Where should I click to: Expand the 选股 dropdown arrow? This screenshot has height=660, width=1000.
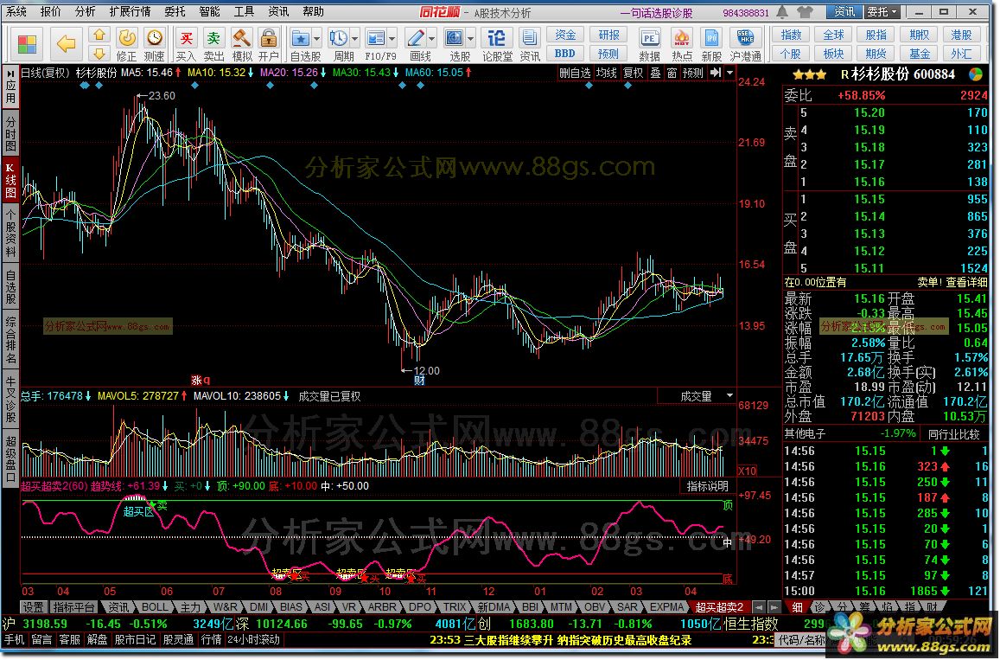point(471,38)
